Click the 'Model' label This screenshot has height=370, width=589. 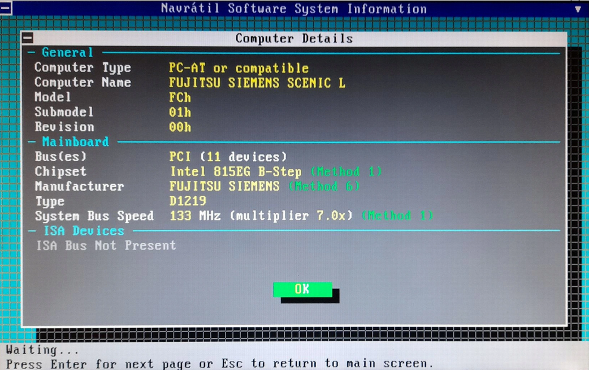53,97
